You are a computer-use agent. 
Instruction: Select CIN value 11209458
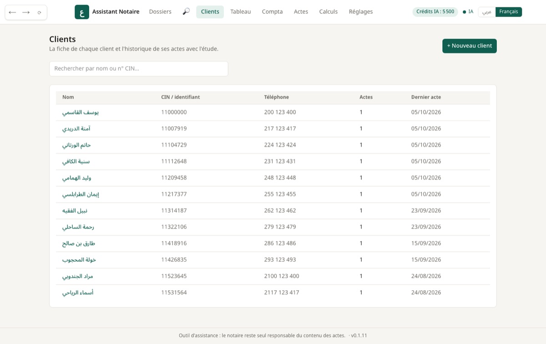coord(174,178)
